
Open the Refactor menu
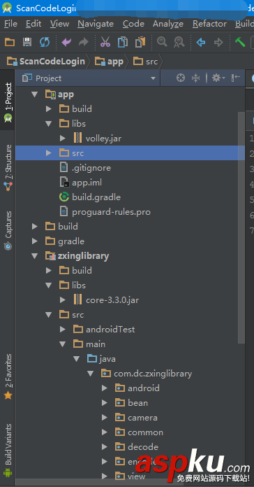210,24
